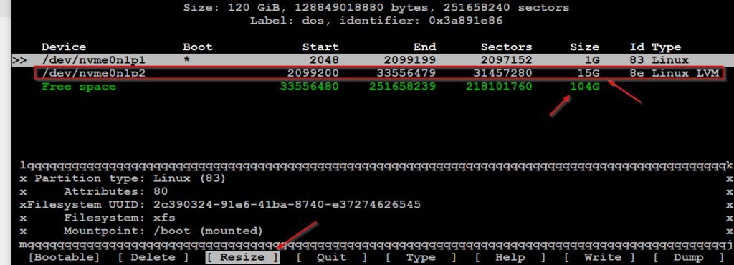Click the Filesystem UUID value
The width and height of the screenshot is (734, 265).
(x=287, y=205)
